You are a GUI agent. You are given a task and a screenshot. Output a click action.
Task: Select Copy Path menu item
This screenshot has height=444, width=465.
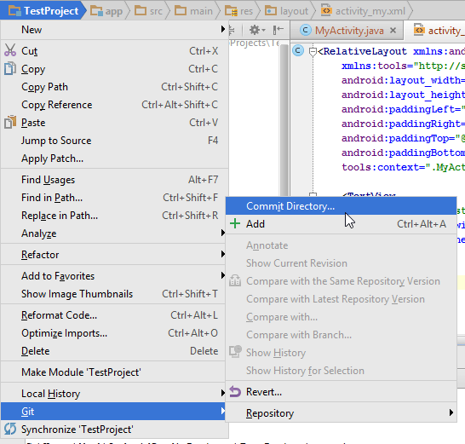pos(114,87)
